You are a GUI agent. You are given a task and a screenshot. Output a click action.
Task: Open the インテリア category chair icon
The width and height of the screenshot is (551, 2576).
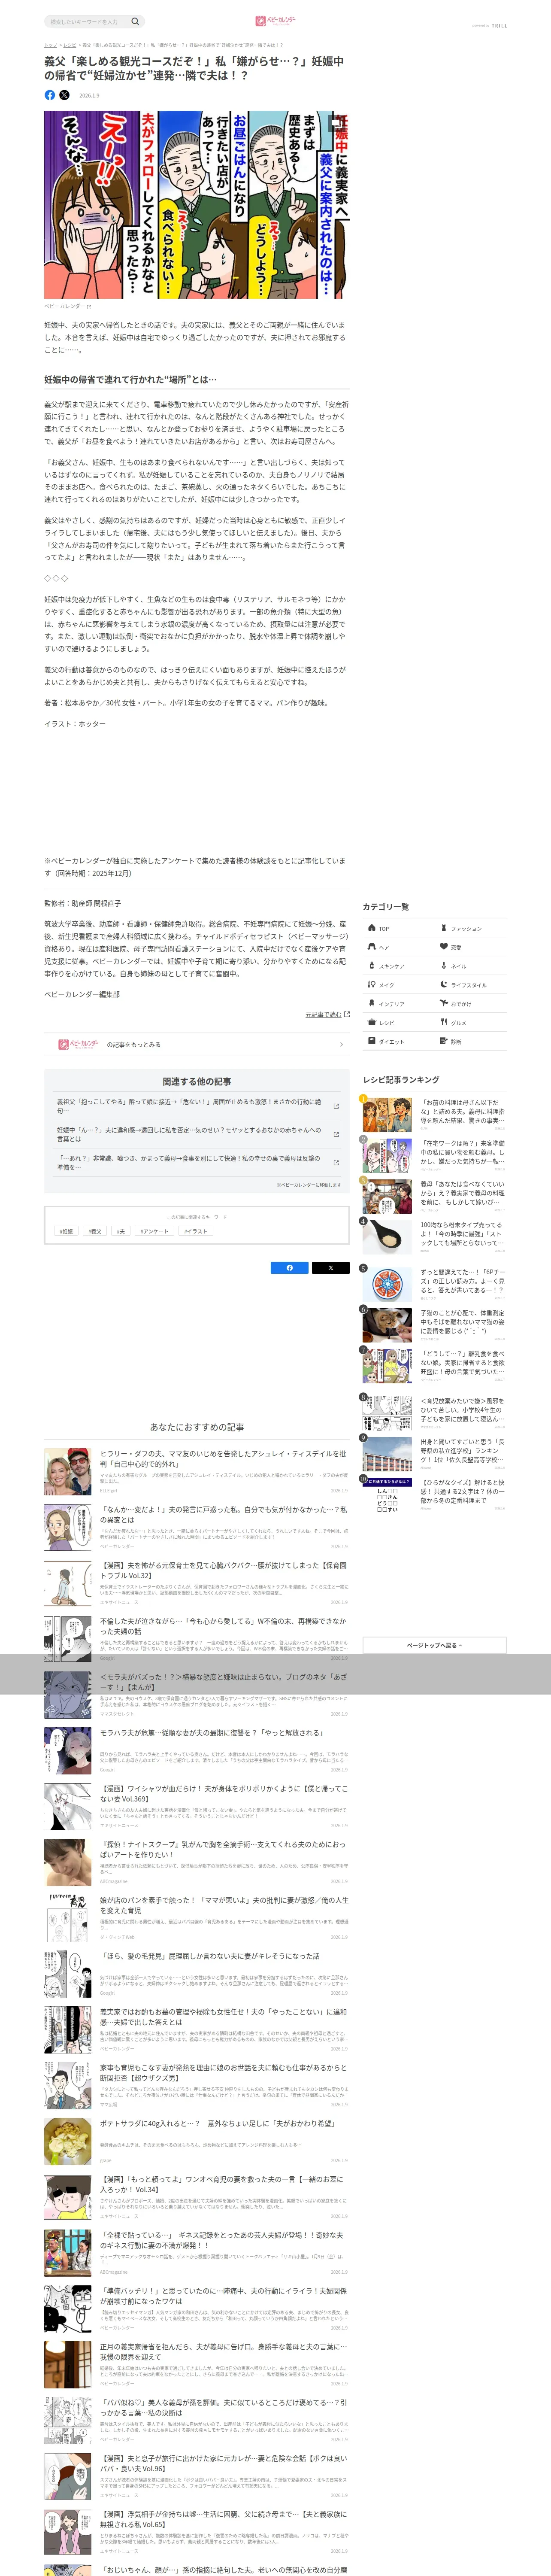click(x=372, y=1003)
